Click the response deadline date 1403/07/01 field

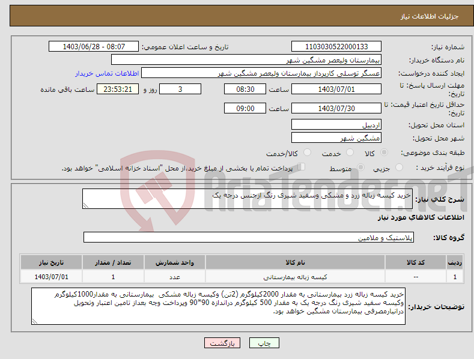tap(336, 89)
